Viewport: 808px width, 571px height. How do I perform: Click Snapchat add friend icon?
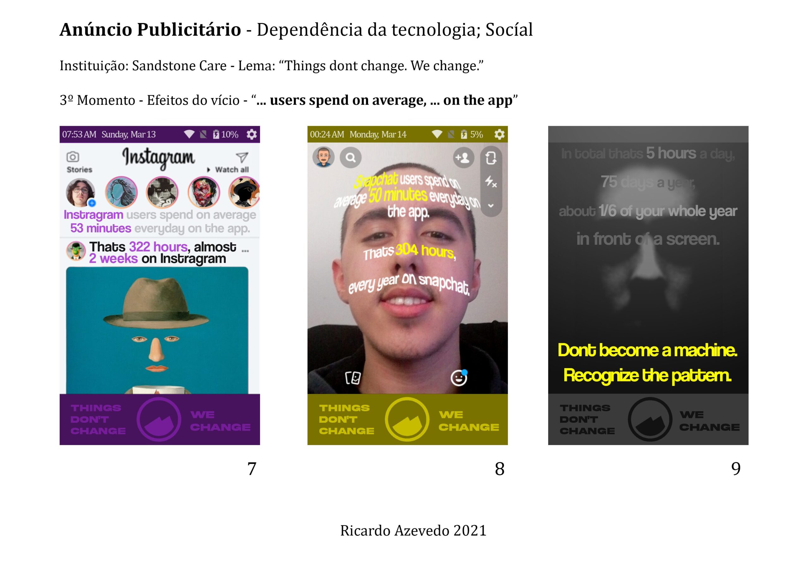click(x=463, y=157)
